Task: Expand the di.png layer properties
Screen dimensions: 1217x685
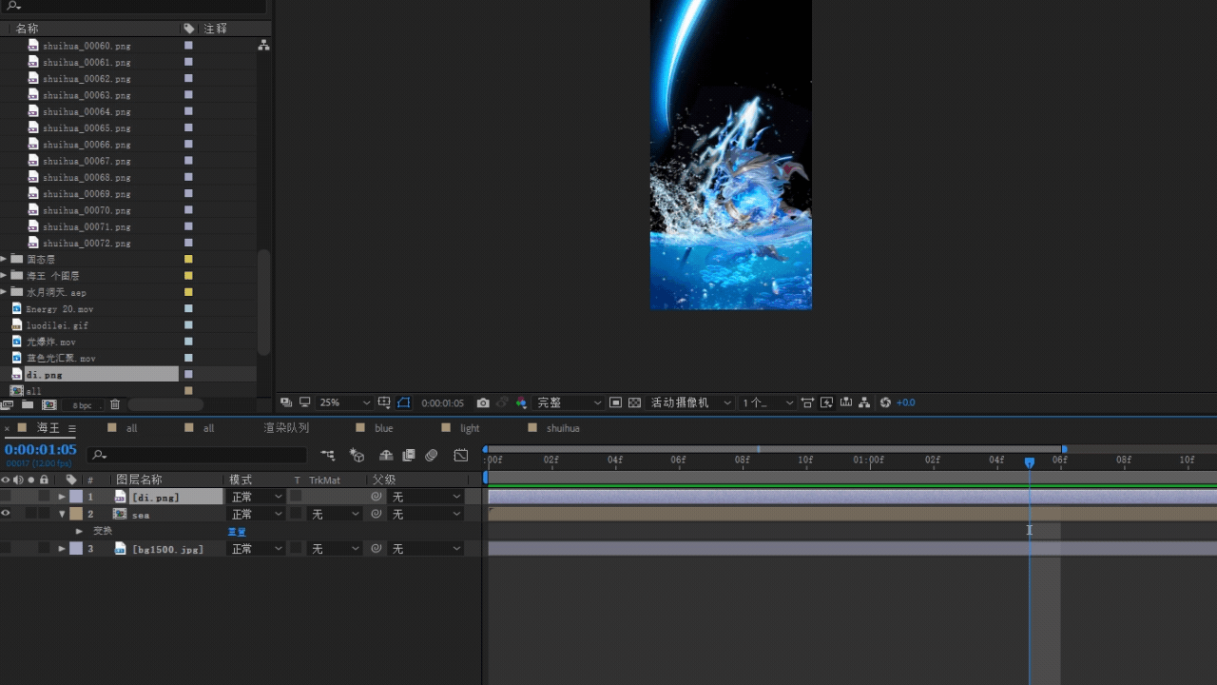Action: 62,497
